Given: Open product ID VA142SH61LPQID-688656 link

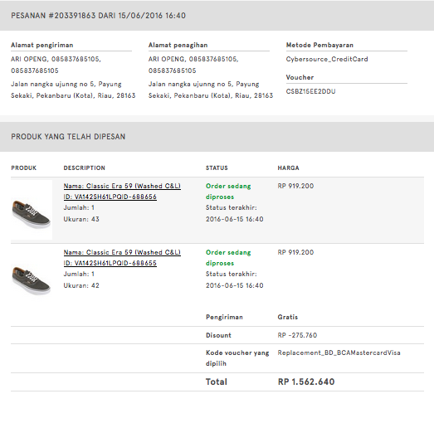Looking at the screenshot, I should tap(110, 197).
